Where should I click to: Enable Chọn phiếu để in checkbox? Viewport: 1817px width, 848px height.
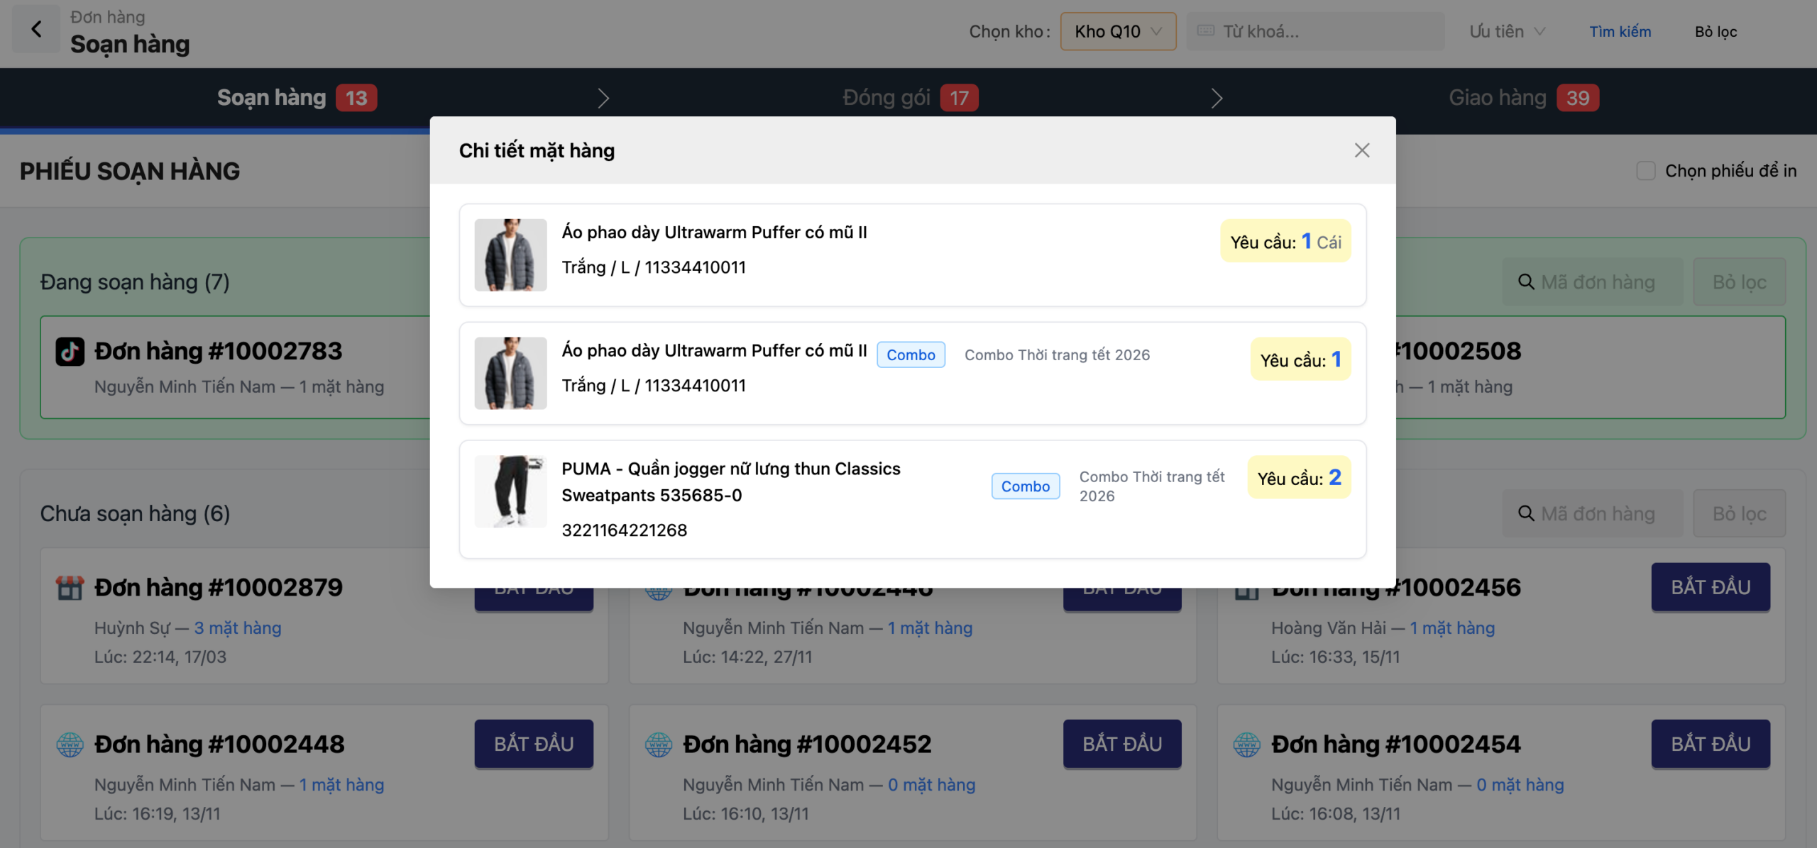1645,171
